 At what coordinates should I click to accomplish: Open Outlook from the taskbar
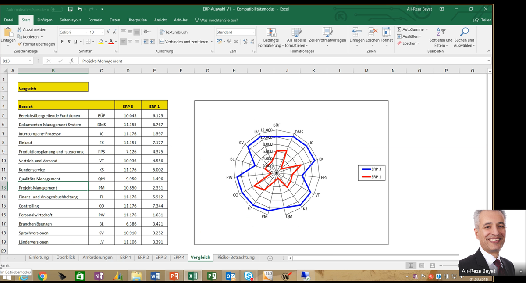coord(231,276)
